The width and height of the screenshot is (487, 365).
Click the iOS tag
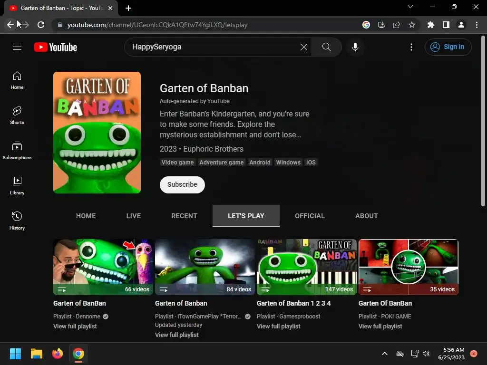[x=311, y=163]
